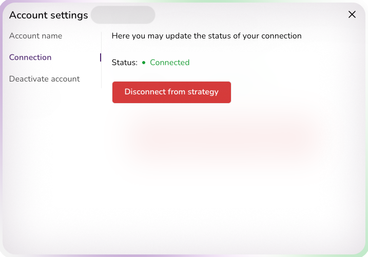Switch to the Account name menu item
The image size is (368, 257).
(x=35, y=36)
